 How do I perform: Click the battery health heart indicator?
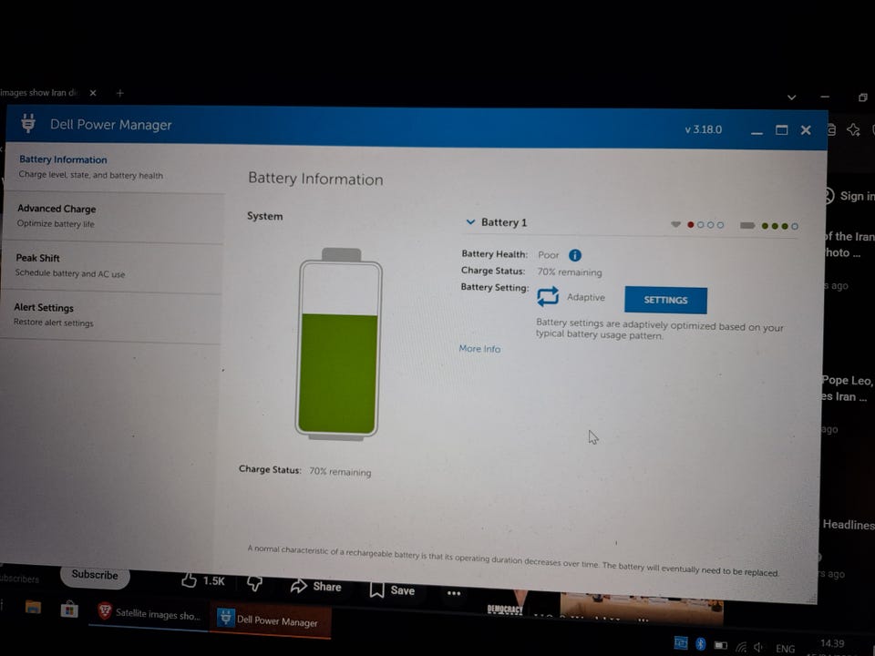(x=675, y=224)
